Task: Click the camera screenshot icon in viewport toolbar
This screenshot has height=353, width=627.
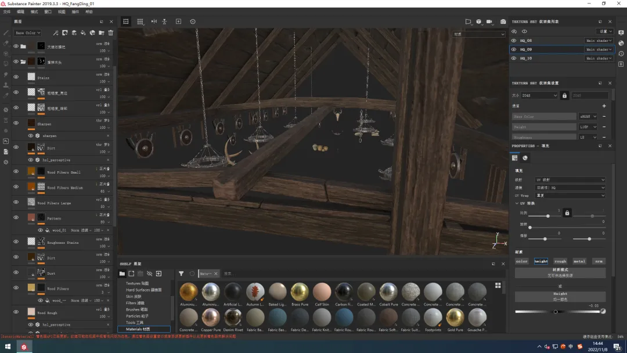Action: 503,21
